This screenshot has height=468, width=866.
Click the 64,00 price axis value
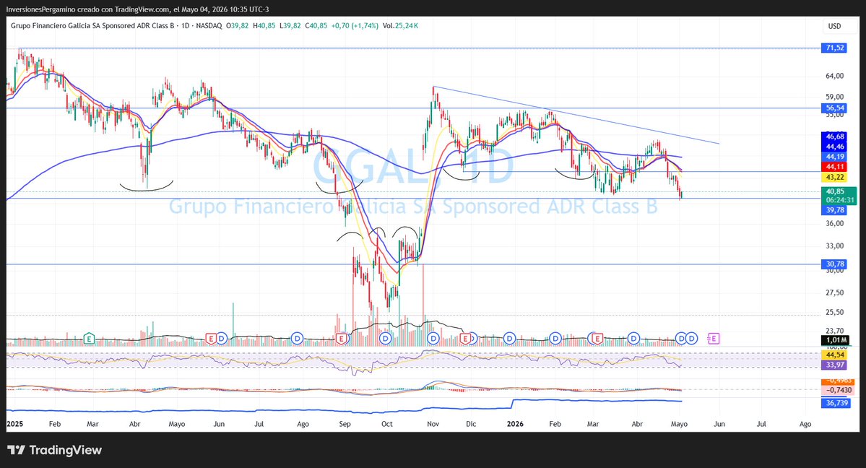point(834,77)
